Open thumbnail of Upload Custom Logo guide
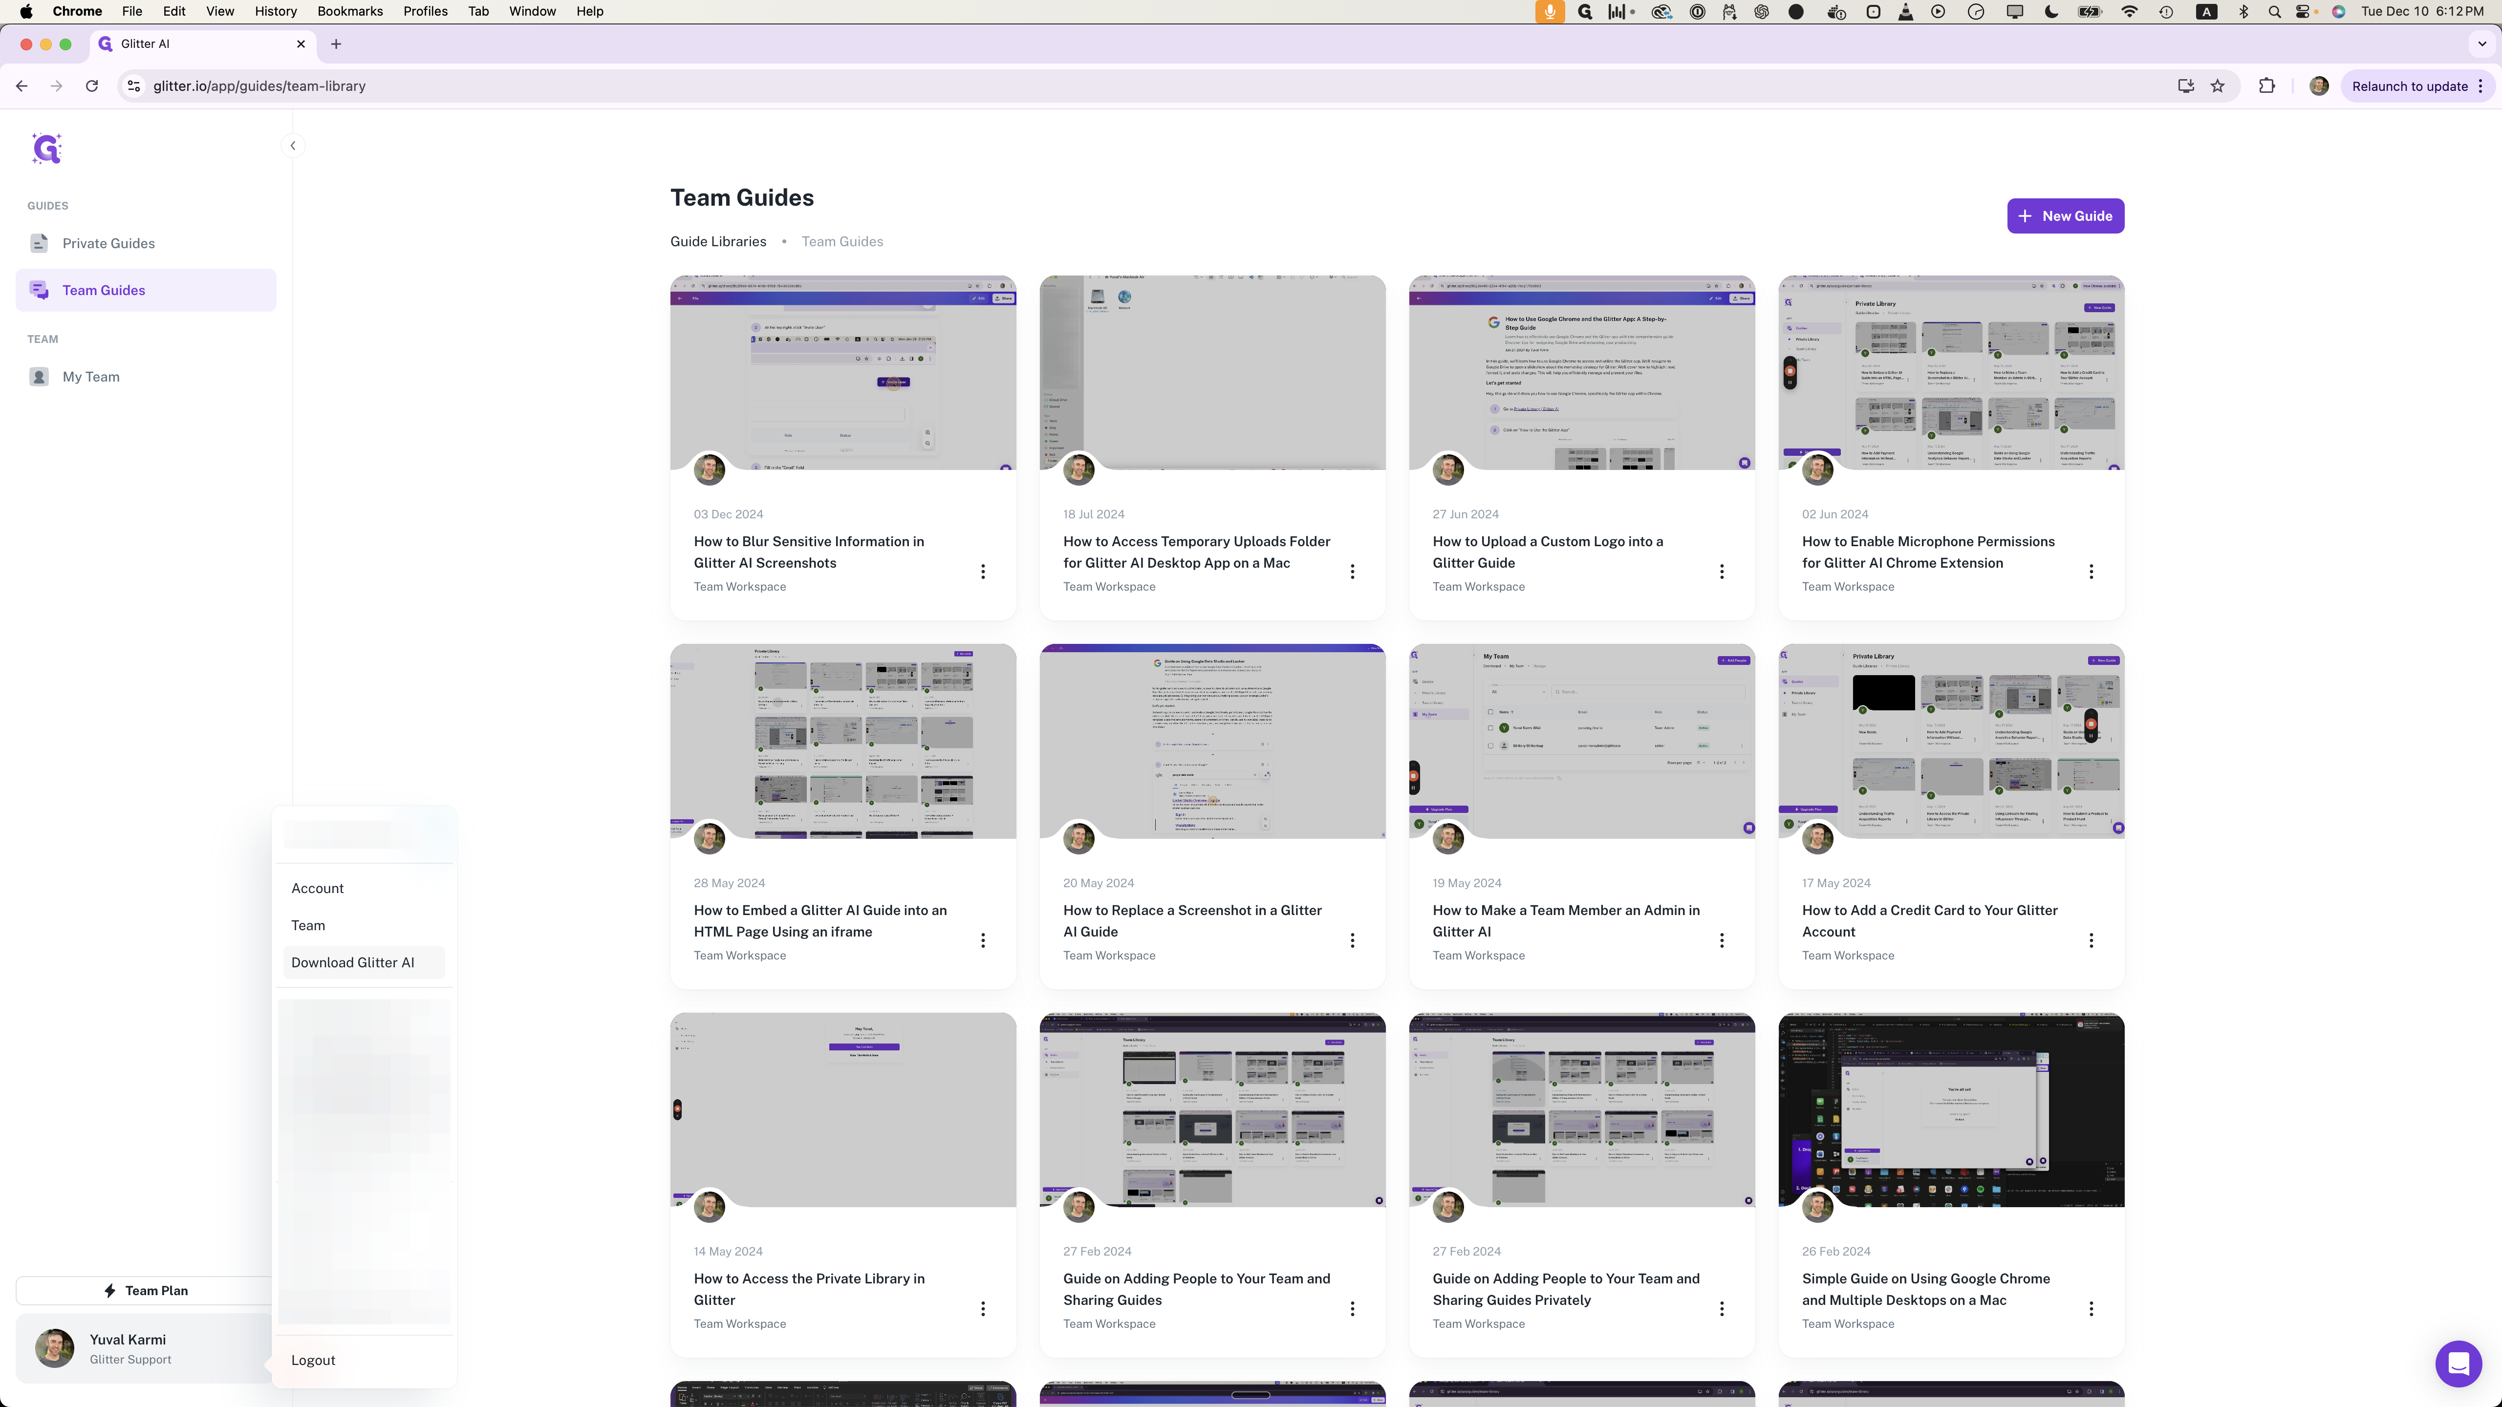Screen dimensions: 2502x1407 1581,373
